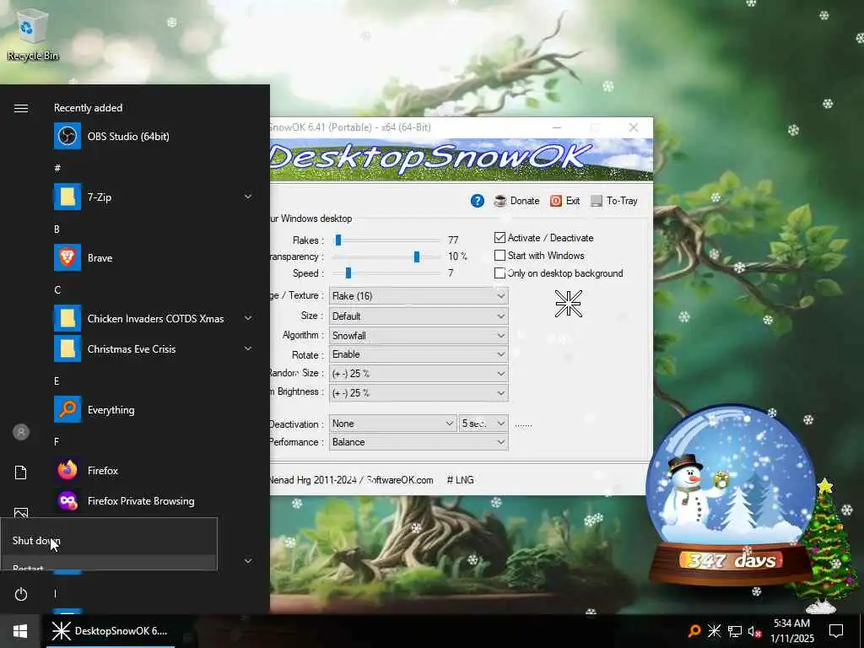This screenshot has height=648, width=864.
Task: Open the Texture dropdown showing Flake (16)
Action: click(x=418, y=296)
